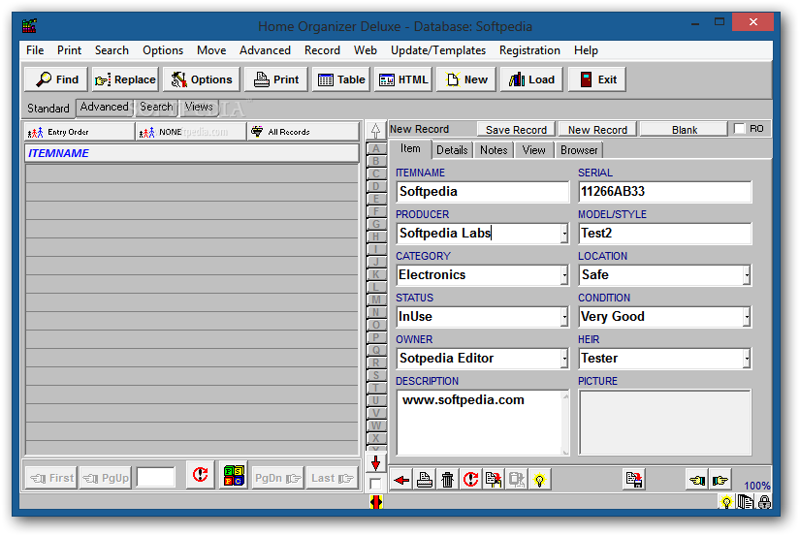Switch to Table view
Image resolution: width=800 pixels, height=536 pixels.
click(340, 79)
